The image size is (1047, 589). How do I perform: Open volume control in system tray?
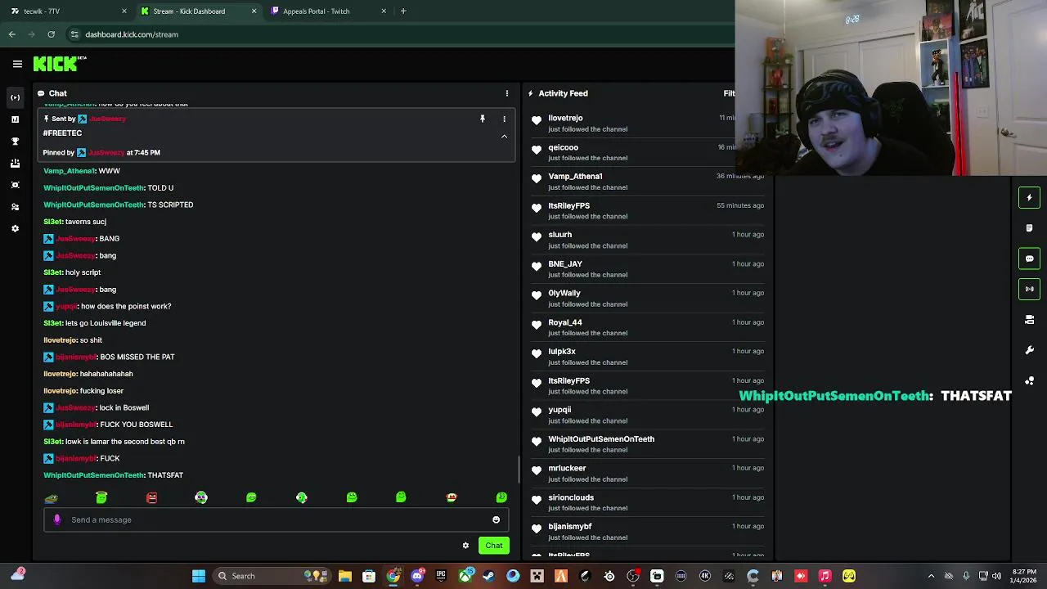click(996, 576)
